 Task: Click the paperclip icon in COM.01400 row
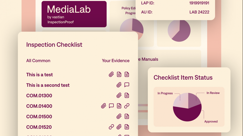104,106
